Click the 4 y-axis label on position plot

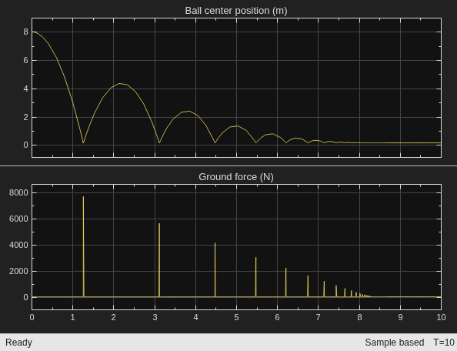click(26, 89)
